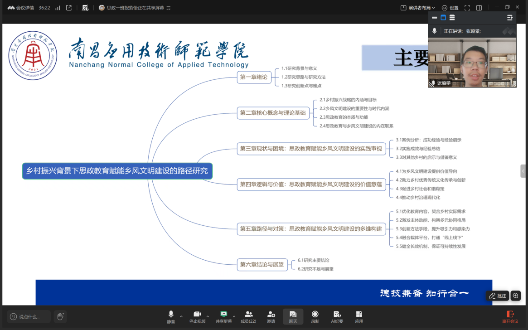This screenshot has width=528, height=330.
Task: Click the red 离开会议 leave button
Action: coord(510,316)
